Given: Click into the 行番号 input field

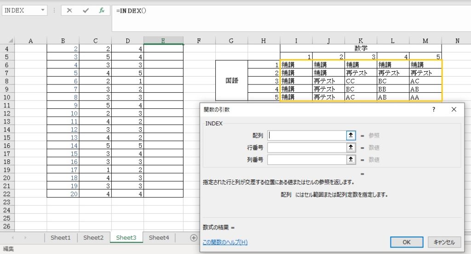Looking at the screenshot, I should coord(306,147).
